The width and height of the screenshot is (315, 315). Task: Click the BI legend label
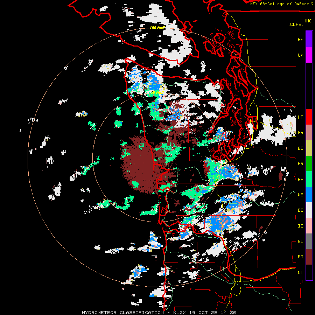[x=300, y=257]
